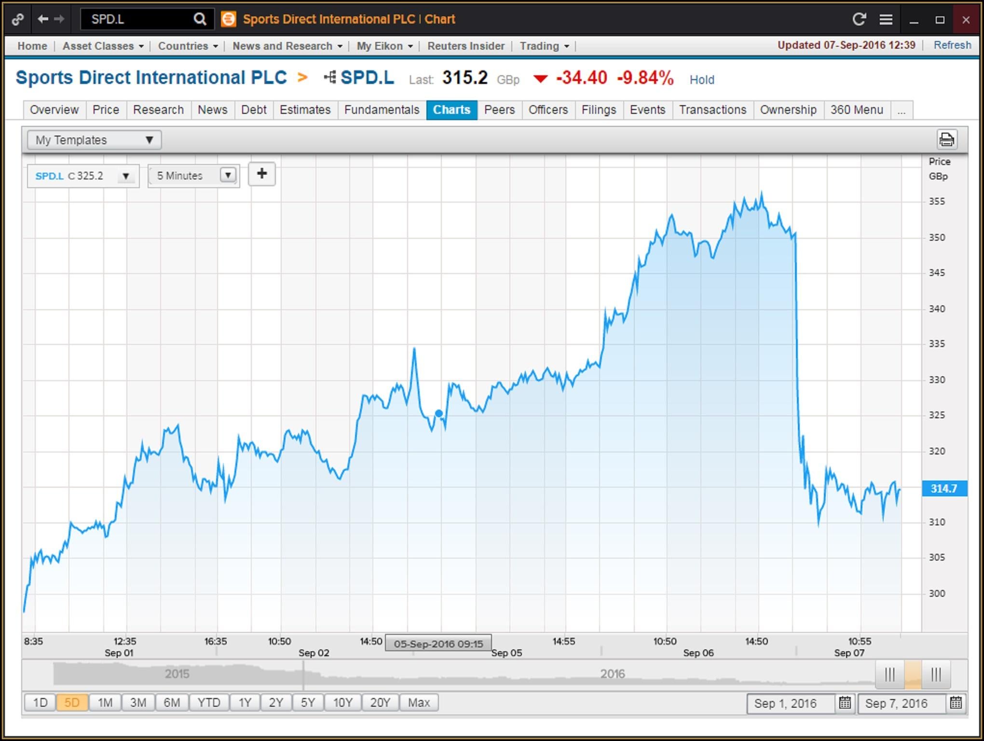Image resolution: width=984 pixels, height=741 pixels.
Task: Click the Sports Direct International PLC heading
Action: click(x=151, y=77)
